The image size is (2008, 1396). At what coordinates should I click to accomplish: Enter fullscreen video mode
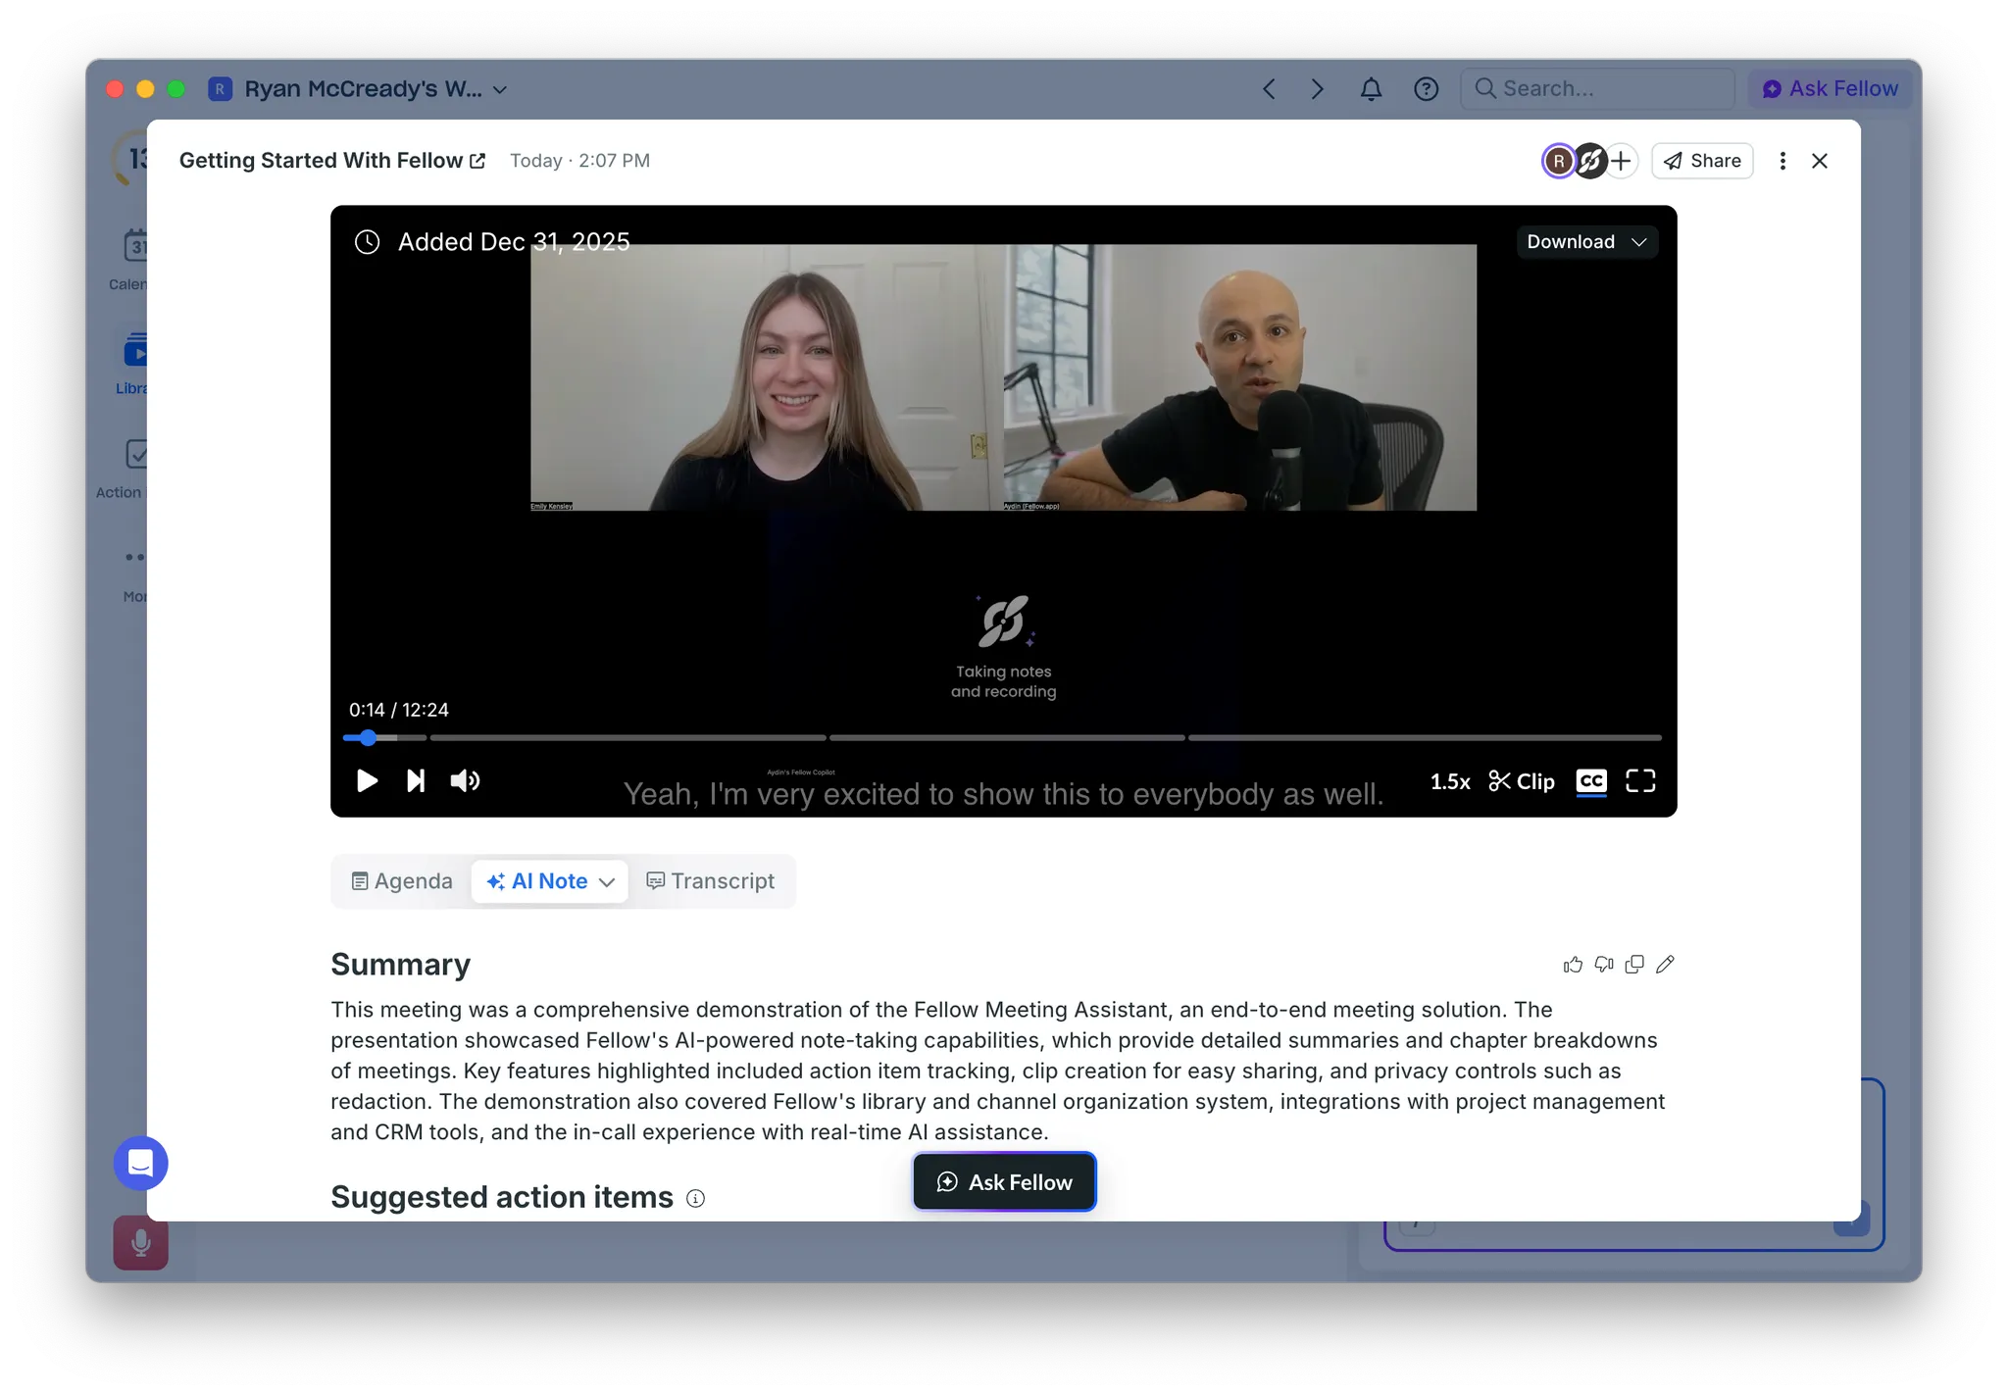(1640, 780)
